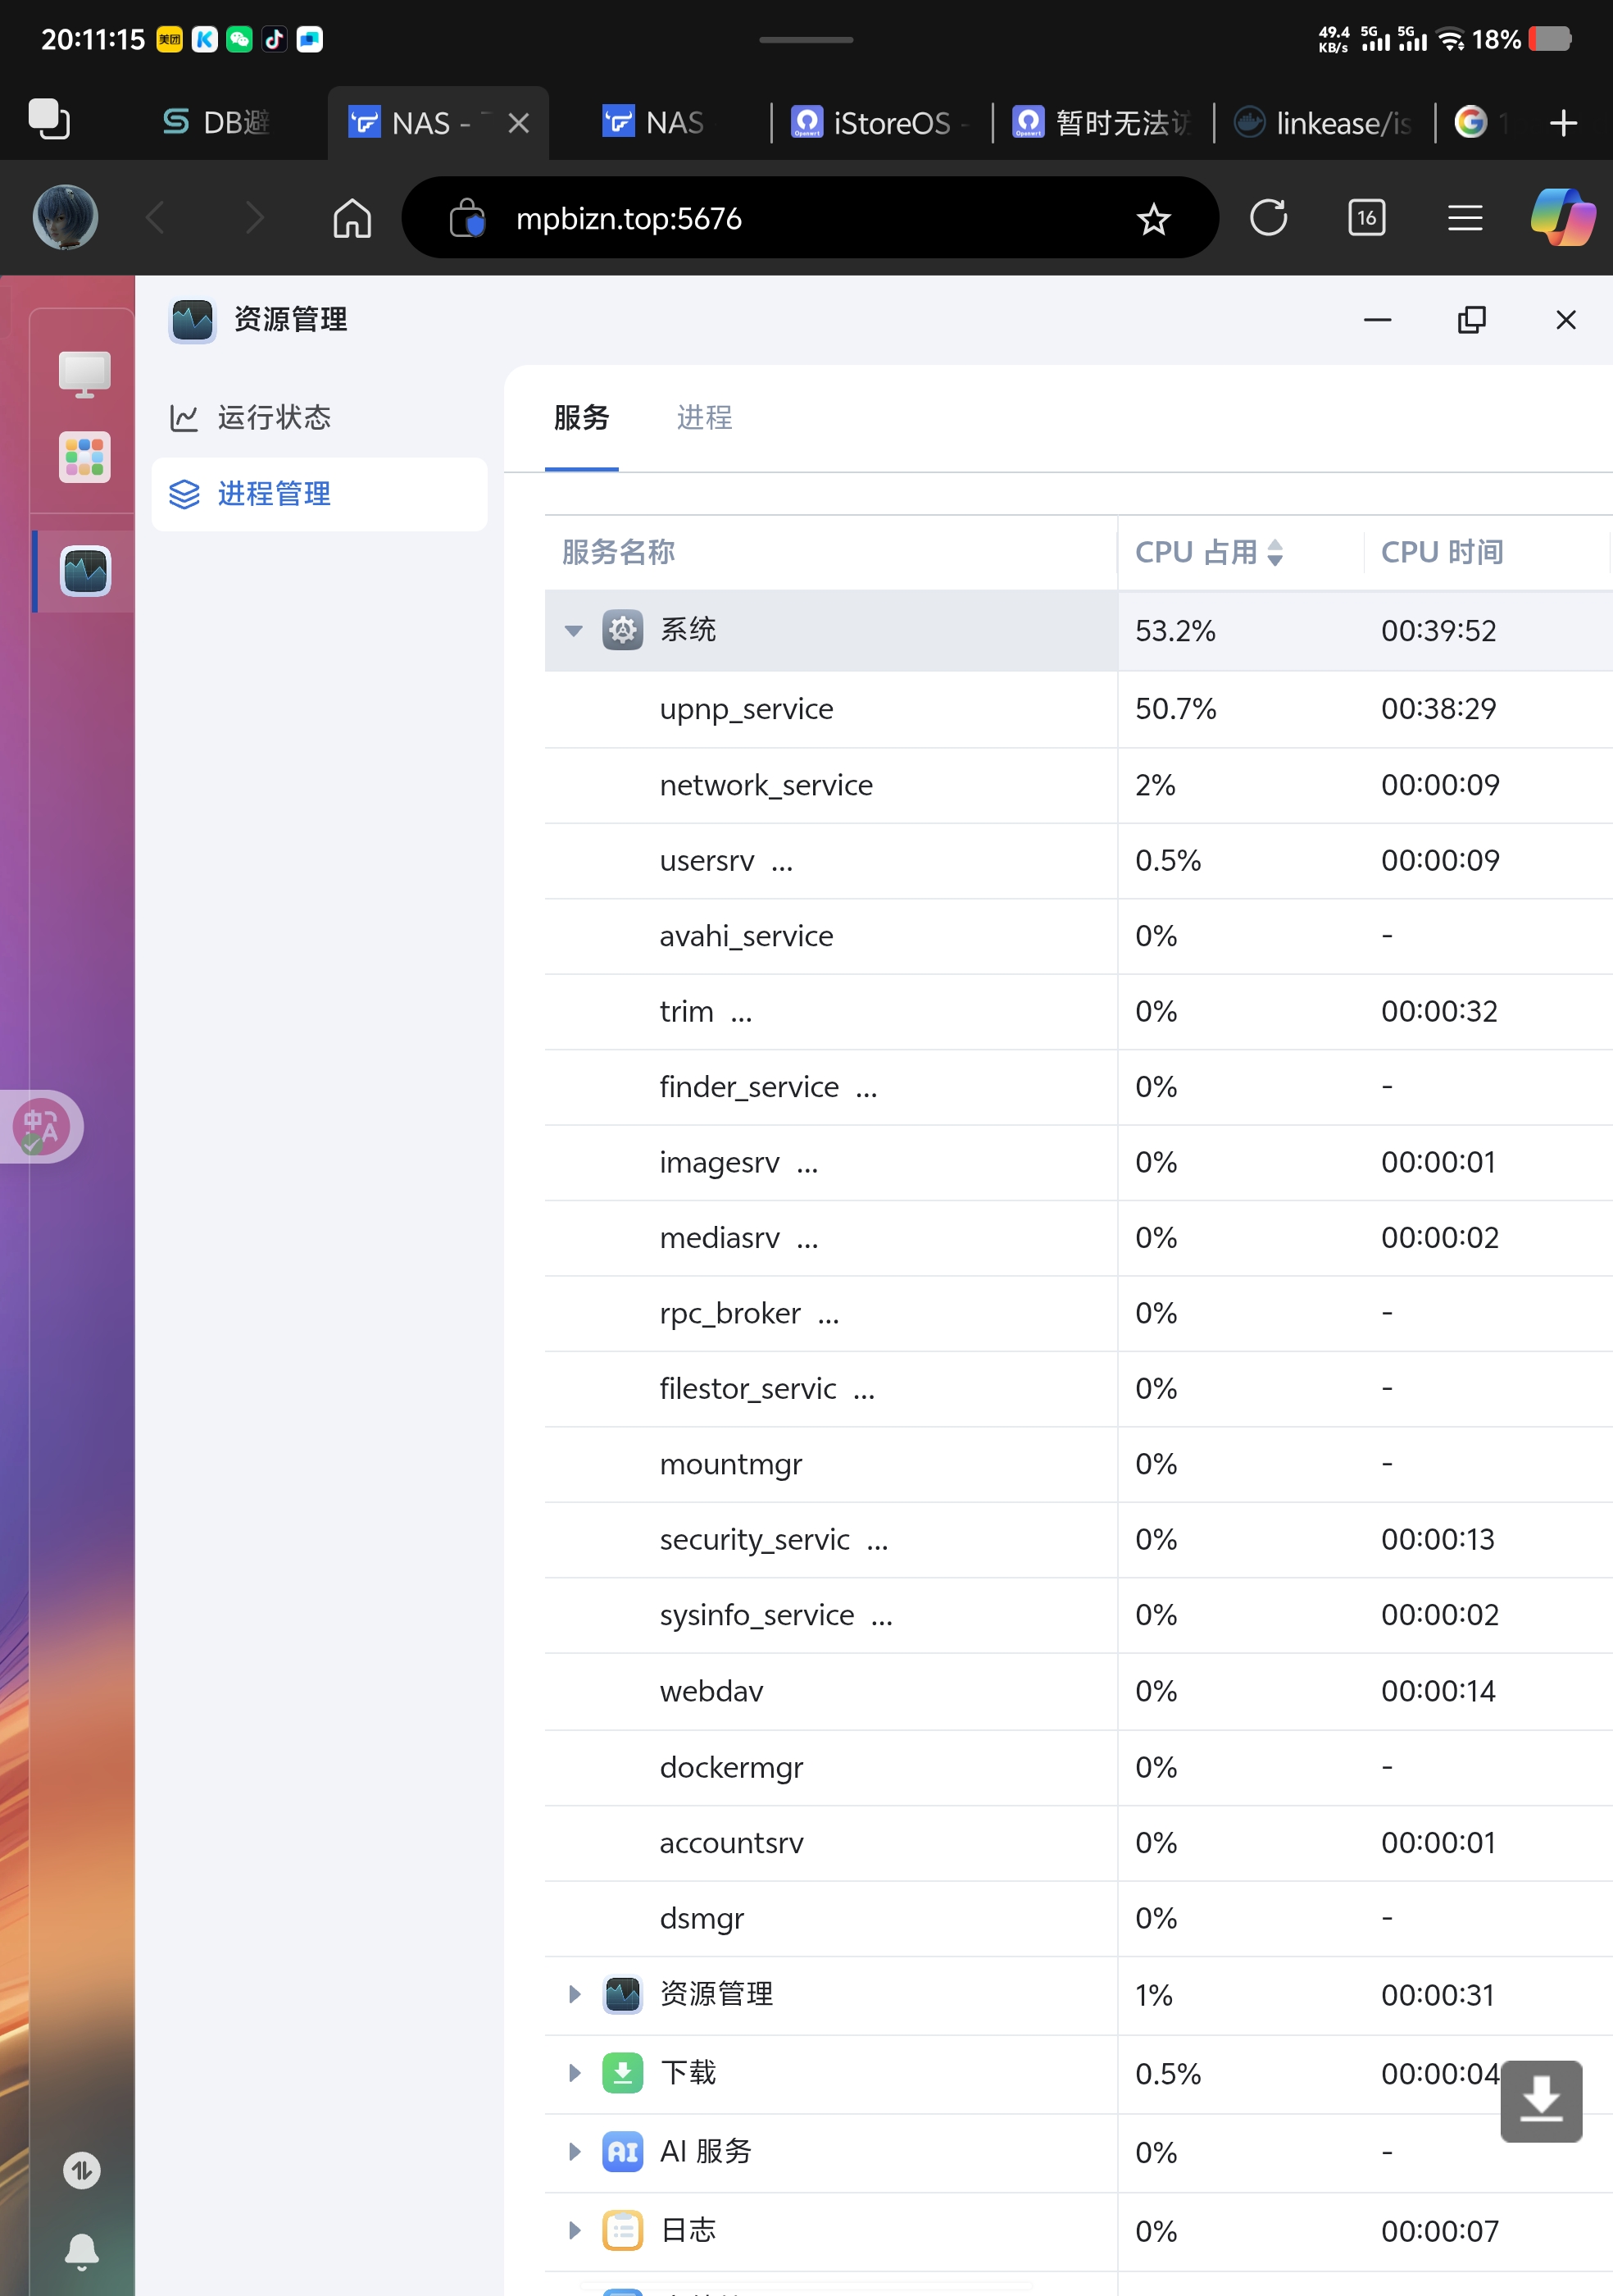
Task: Expand the AI 服务 row
Action: tap(575, 2151)
